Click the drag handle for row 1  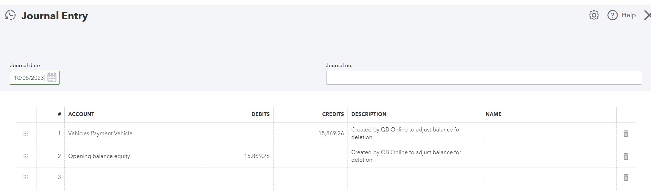(x=25, y=134)
